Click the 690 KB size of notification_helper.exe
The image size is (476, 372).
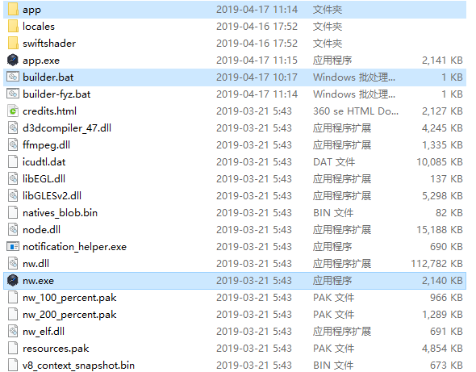pyautogui.click(x=446, y=247)
